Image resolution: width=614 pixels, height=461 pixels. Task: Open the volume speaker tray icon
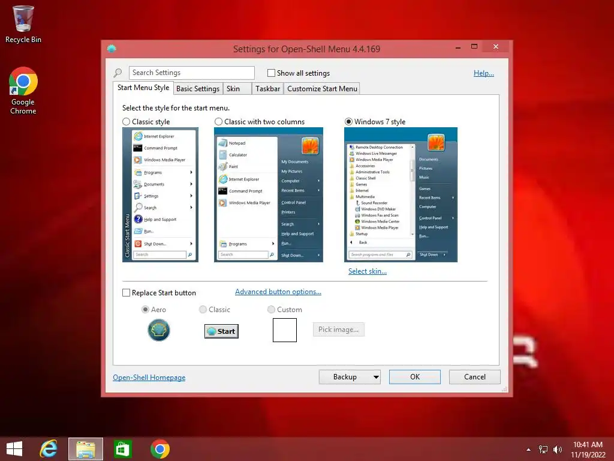(557, 450)
